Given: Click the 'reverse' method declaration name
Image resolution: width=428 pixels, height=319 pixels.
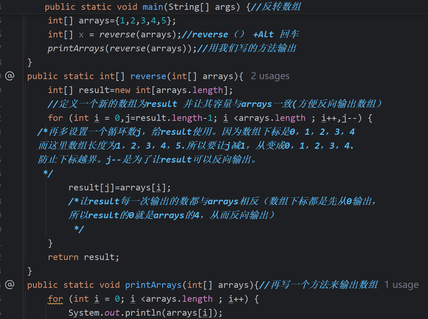Looking at the screenshot, I should pyautogui.click(x=148, y=76).
